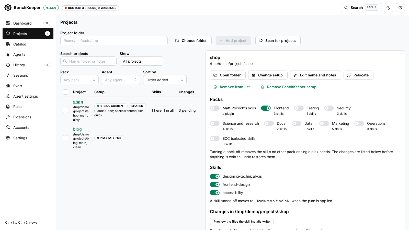Open the Search box with Ctrl+K hint

point(361,8)
